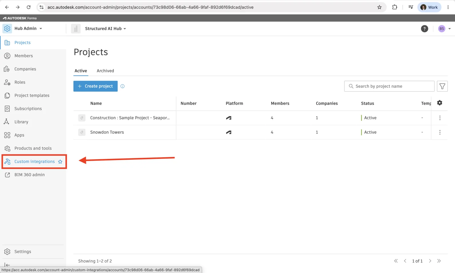This screenshot has width=455, height=273.
Task: Open the help question mark icon
Action: coord(424,29)
